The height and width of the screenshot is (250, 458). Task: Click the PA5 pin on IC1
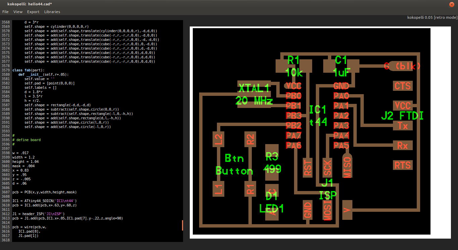(341, 146)
